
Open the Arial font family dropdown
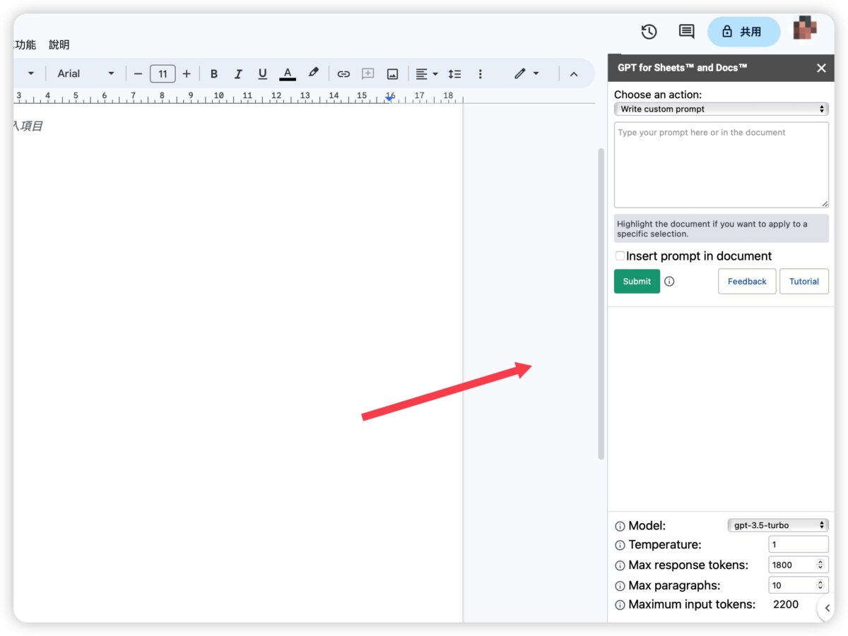[86, 73]
